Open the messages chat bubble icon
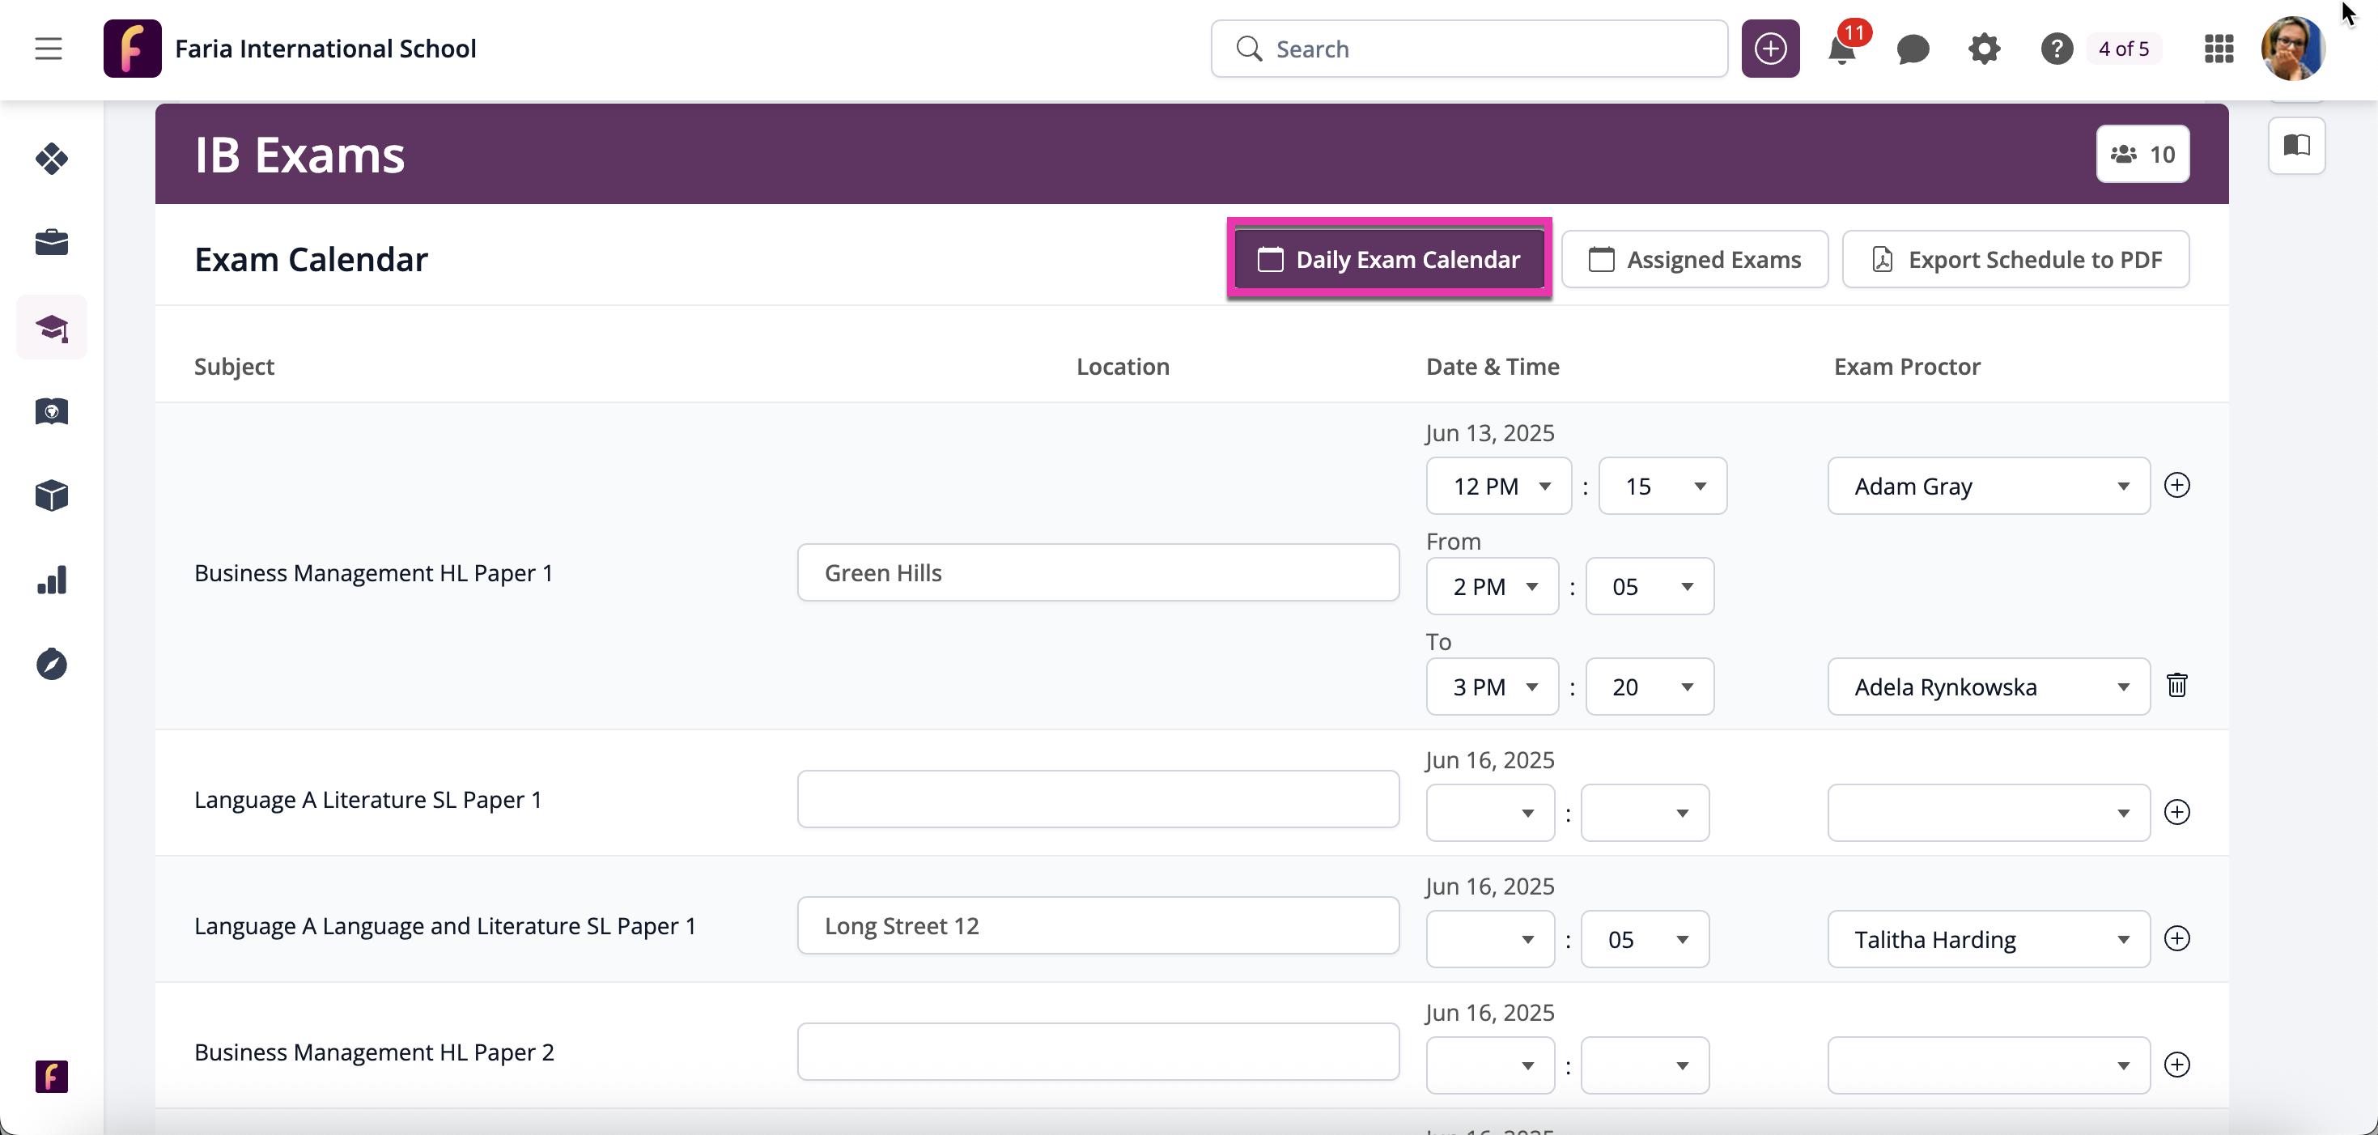This screenshot has height=1135, width=2378. [1913, 49]
